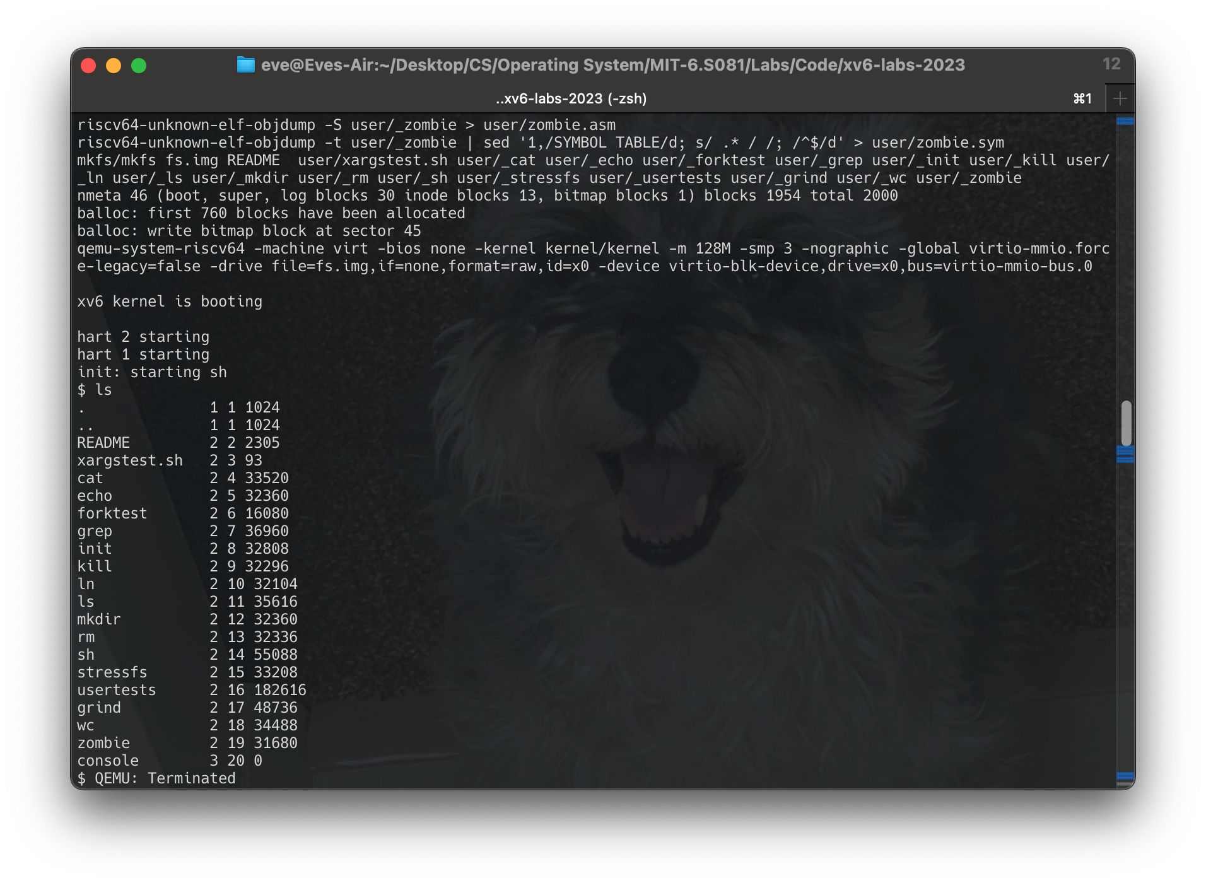Click the README entry in the ls output

point(102,442)
